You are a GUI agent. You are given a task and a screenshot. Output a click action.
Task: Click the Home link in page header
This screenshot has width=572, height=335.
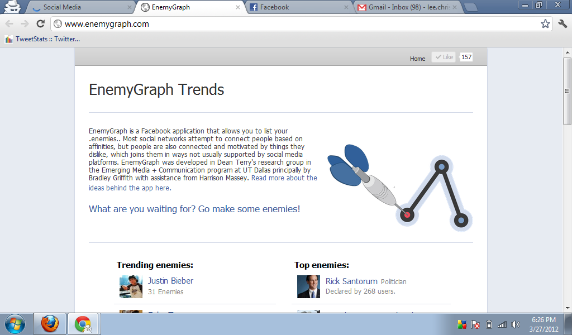417,58
